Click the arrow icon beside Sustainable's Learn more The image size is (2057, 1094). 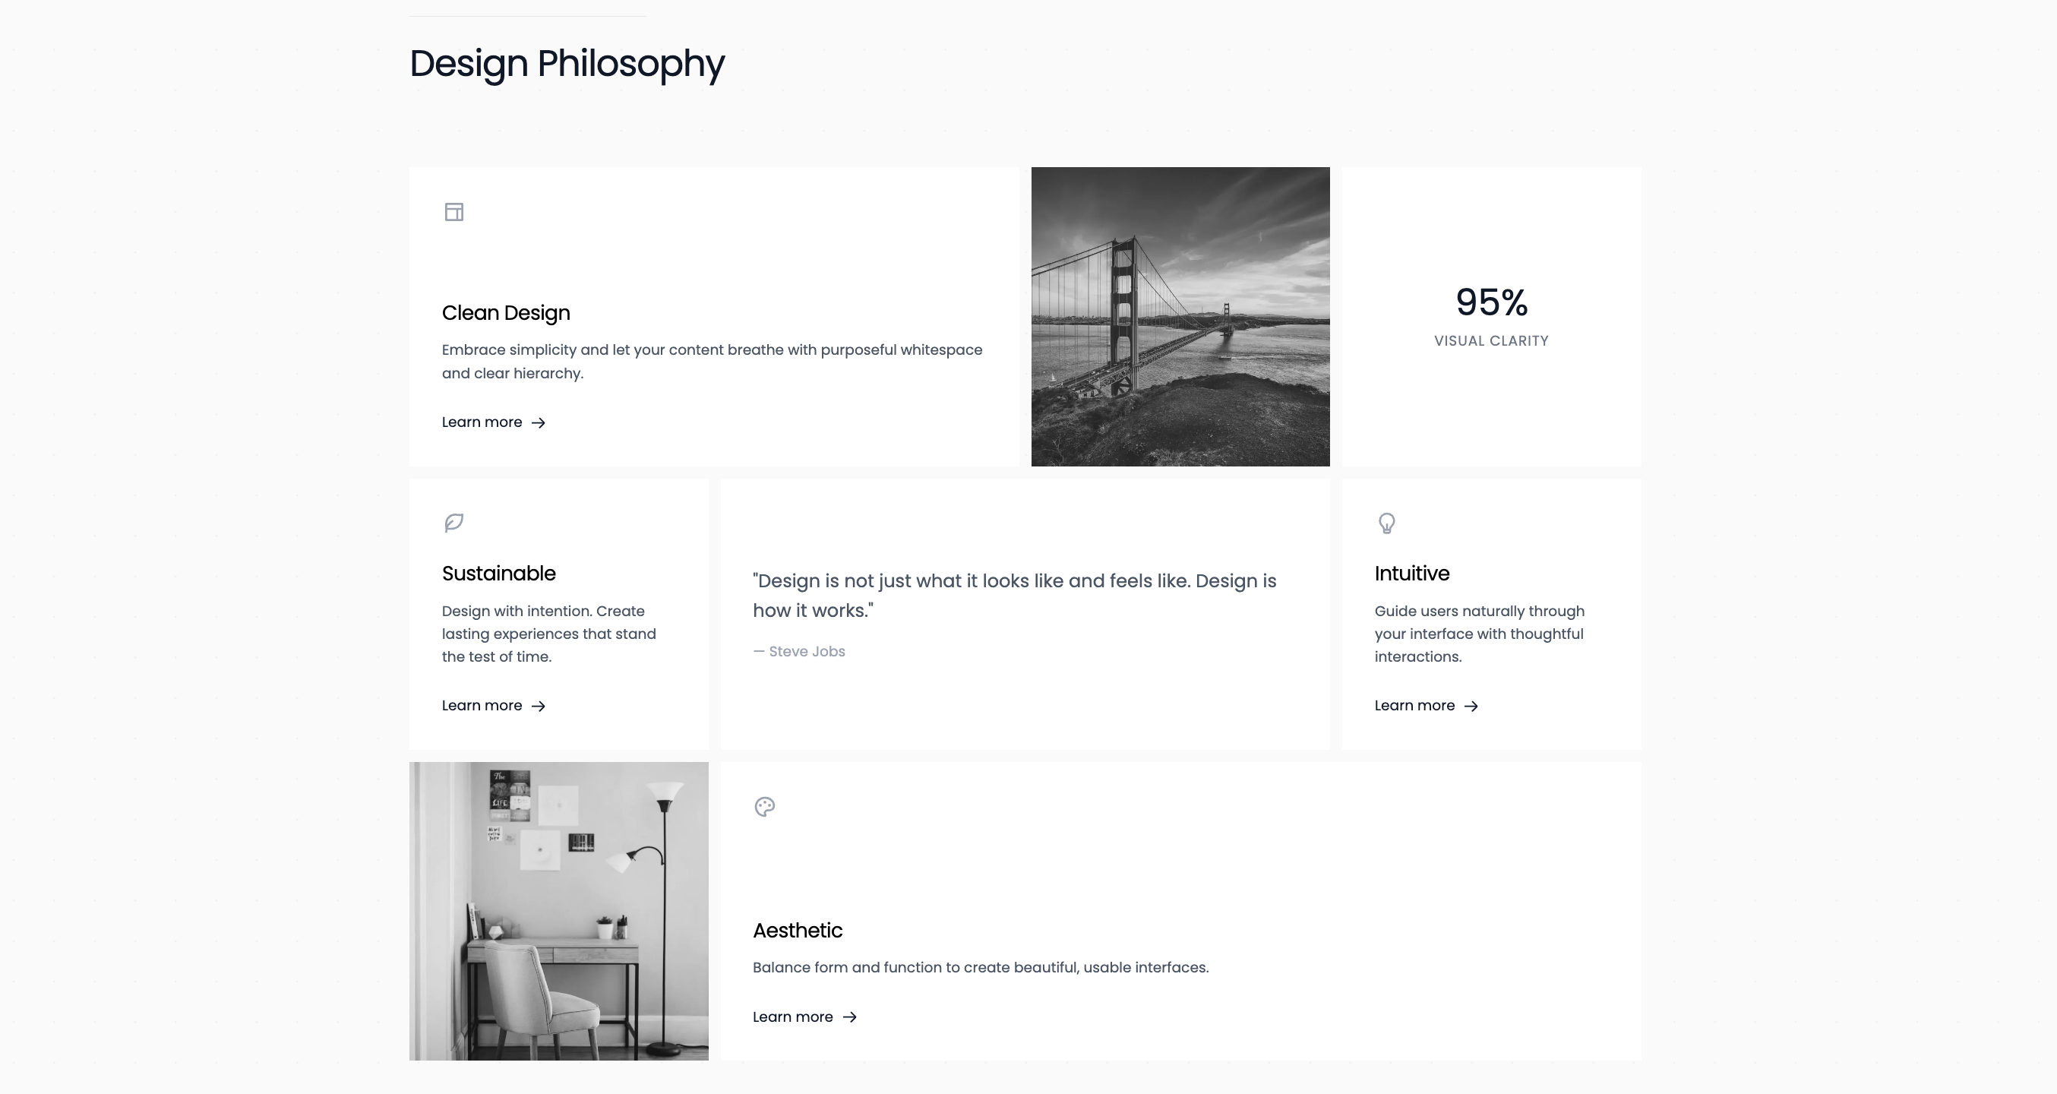539,706
